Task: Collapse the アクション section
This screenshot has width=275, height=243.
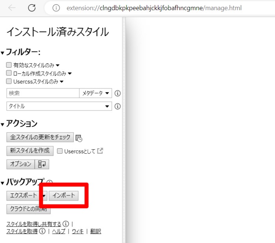Action: click(2, 124)
